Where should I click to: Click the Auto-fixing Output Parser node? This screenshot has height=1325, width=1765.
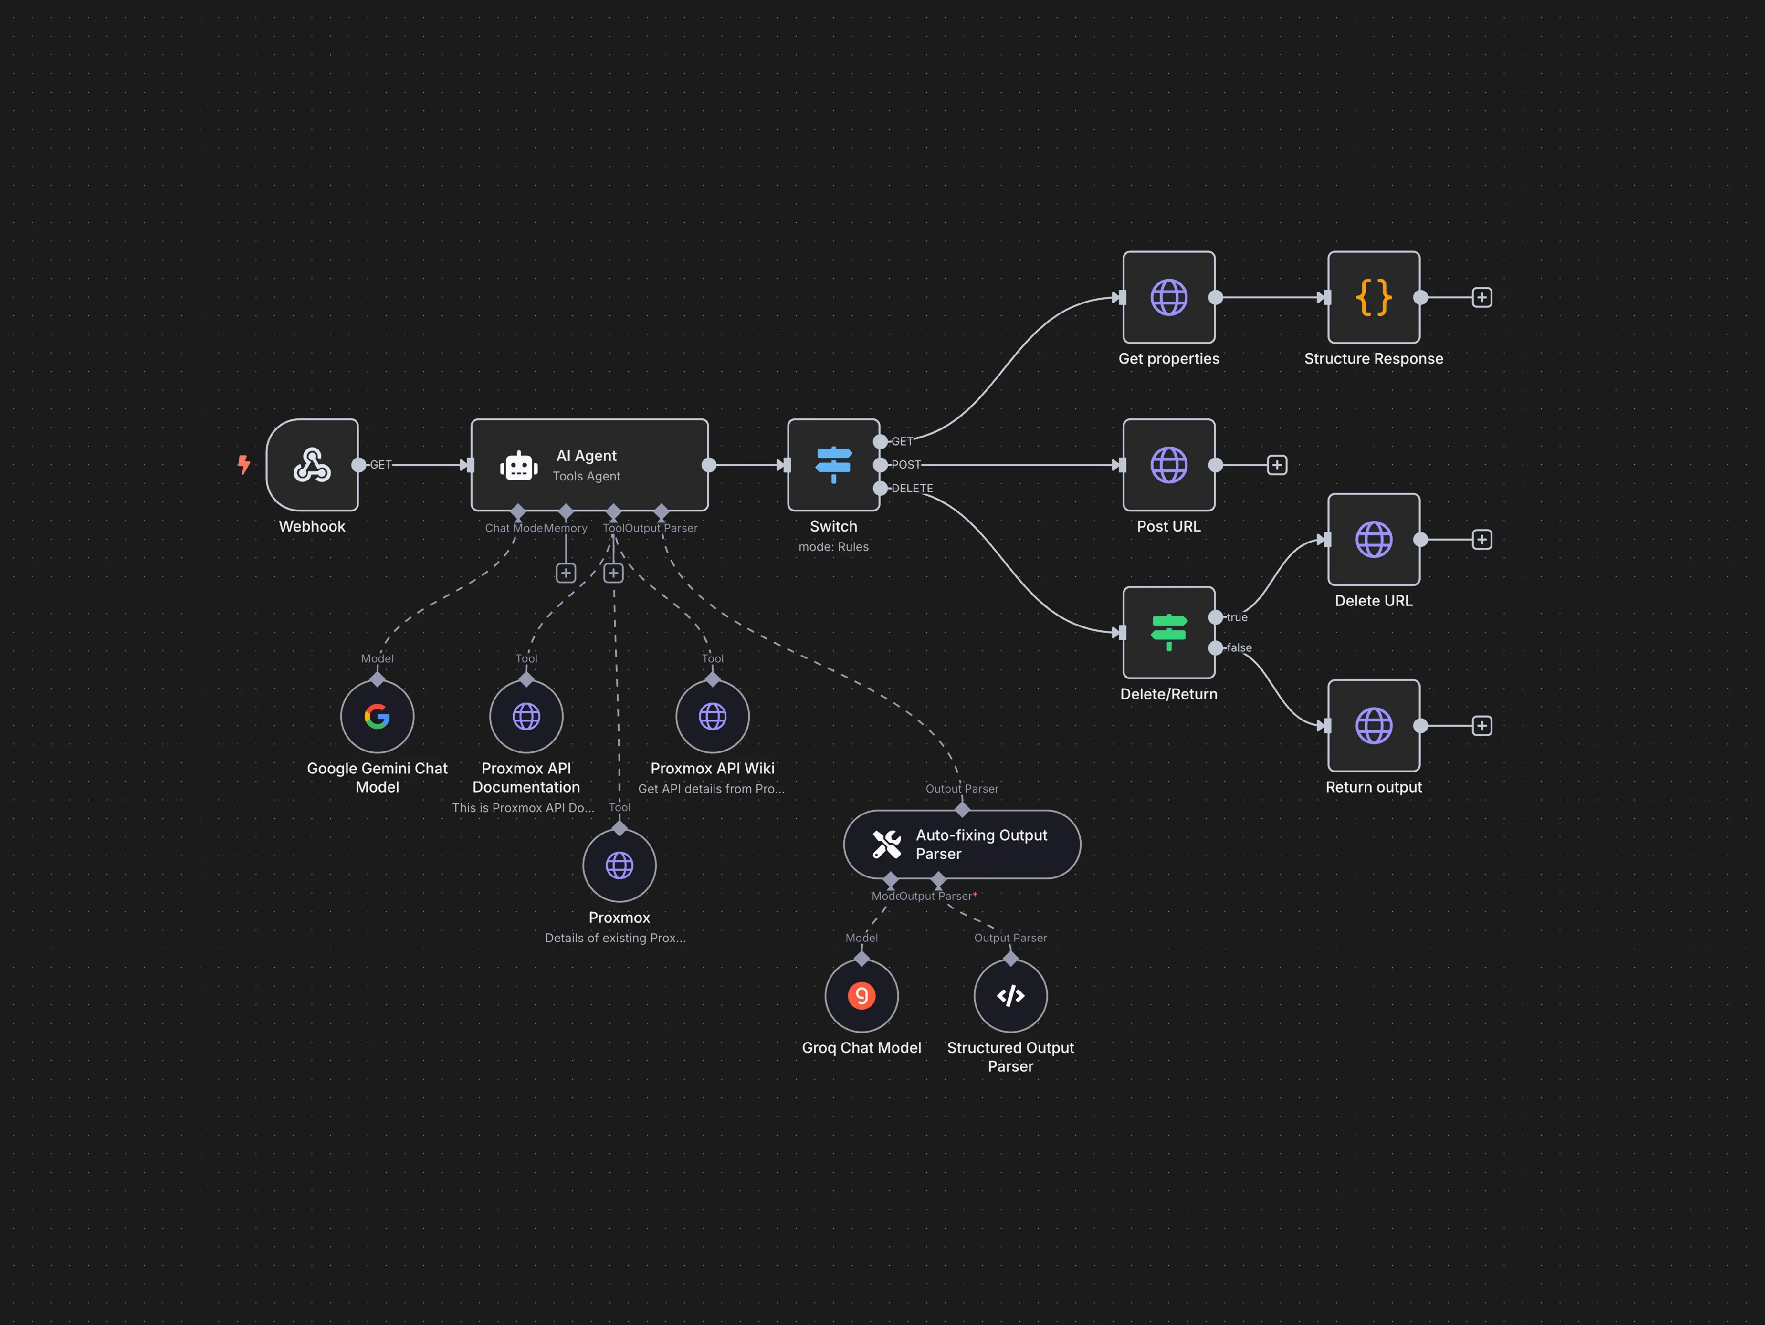pyautogui.click(x=962, y=844)
